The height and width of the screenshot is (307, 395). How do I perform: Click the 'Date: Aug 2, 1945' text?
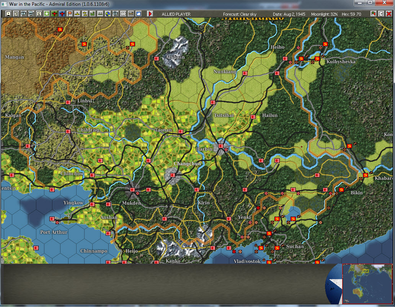[289, 14]
